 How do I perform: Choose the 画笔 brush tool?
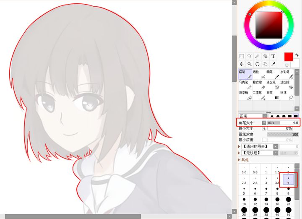273,74
